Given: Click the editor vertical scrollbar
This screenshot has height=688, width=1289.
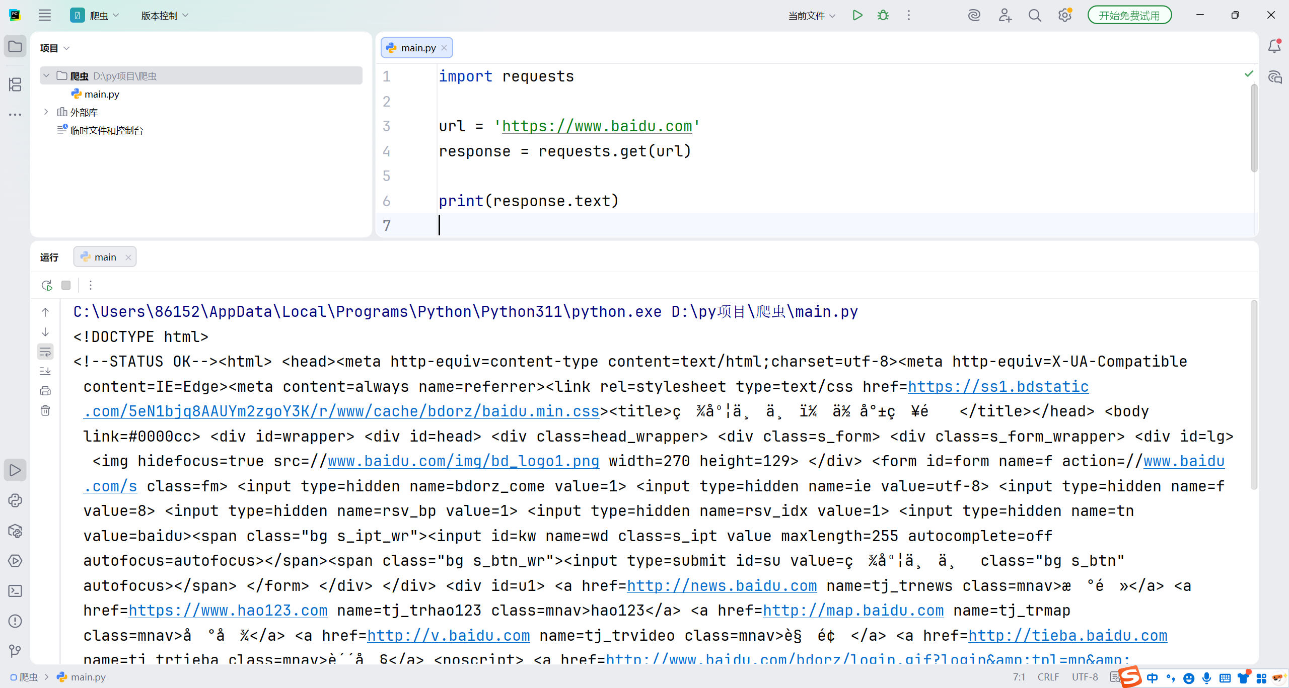Looking at the screenshot, I should point(1254,128).
